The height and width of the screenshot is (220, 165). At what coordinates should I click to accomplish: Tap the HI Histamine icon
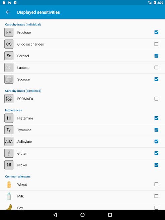tap(9, 118)
